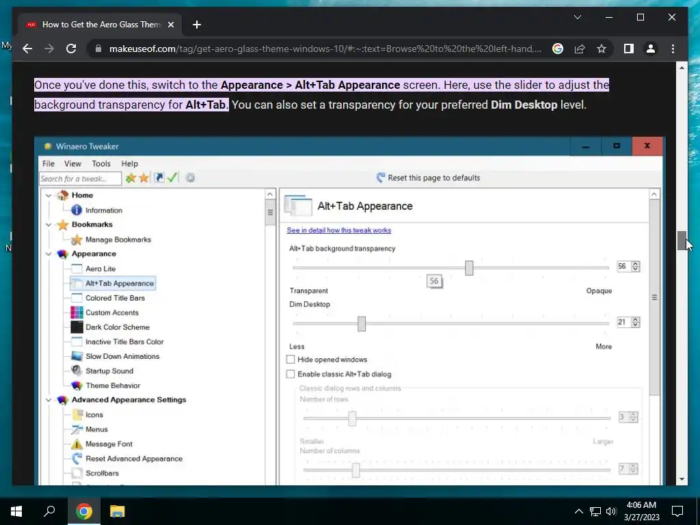Collapse the Appearance tree node
Image resolution: width=700 pixels, height=525 pixels.
49,254
